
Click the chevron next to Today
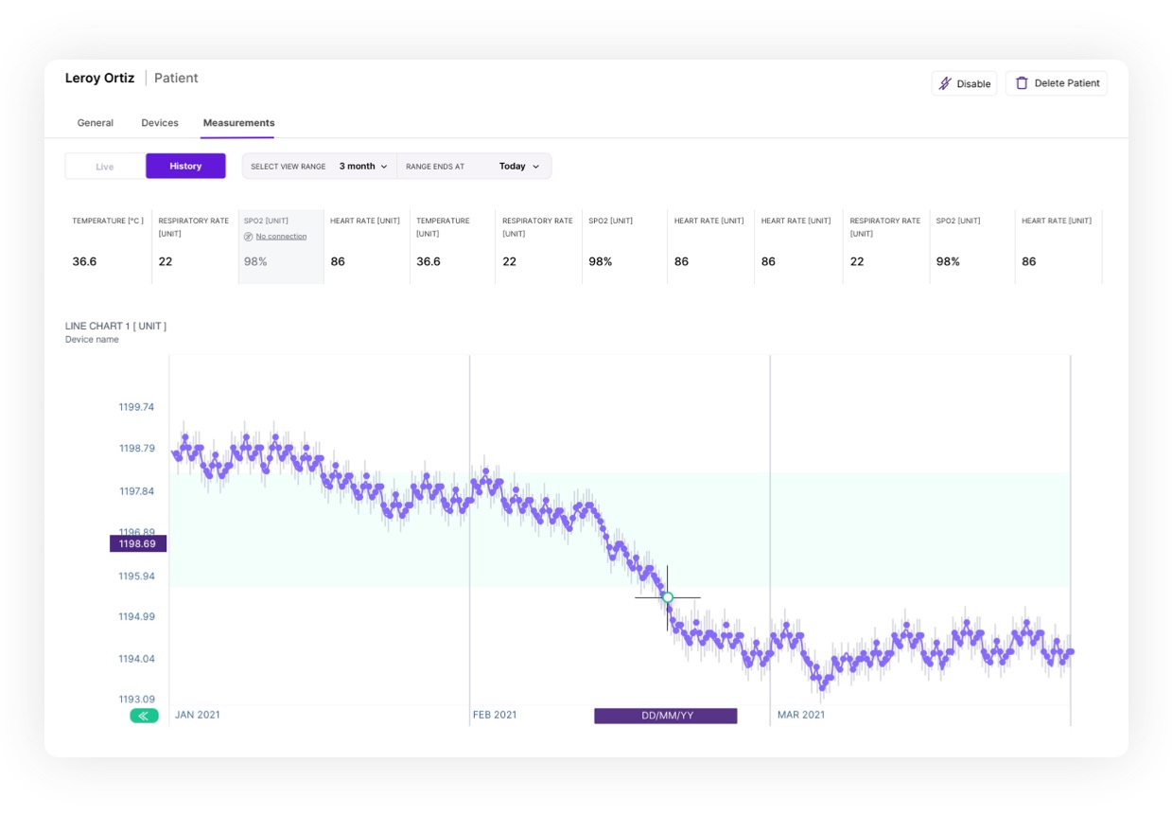pos(536,167)
